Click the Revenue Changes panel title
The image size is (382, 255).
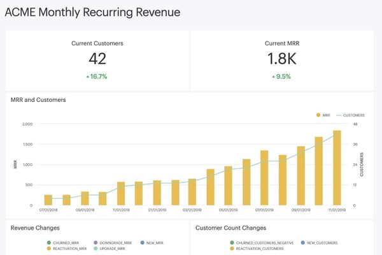[35, 228]
